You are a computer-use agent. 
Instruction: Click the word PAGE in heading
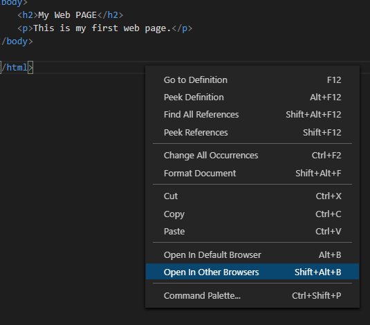point(86,15)
